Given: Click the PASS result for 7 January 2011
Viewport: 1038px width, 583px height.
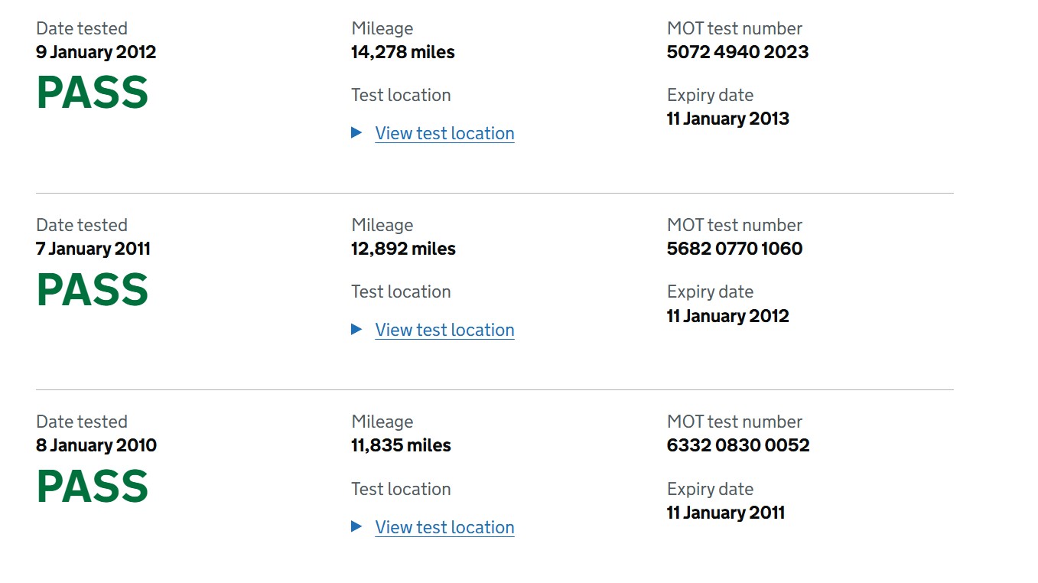Looking at the screenshot, I should [93, 290].
